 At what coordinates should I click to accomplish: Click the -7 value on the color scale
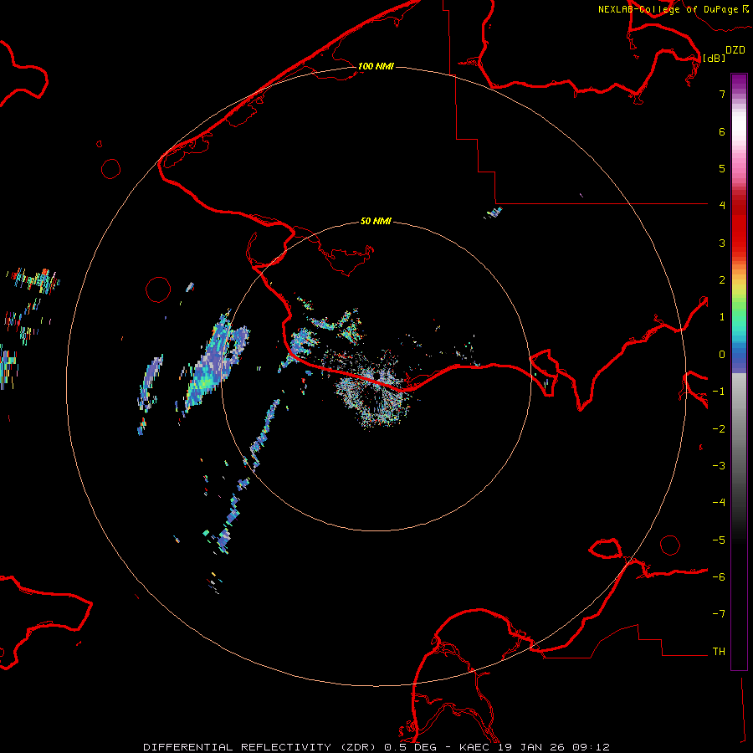coord(719,614)
